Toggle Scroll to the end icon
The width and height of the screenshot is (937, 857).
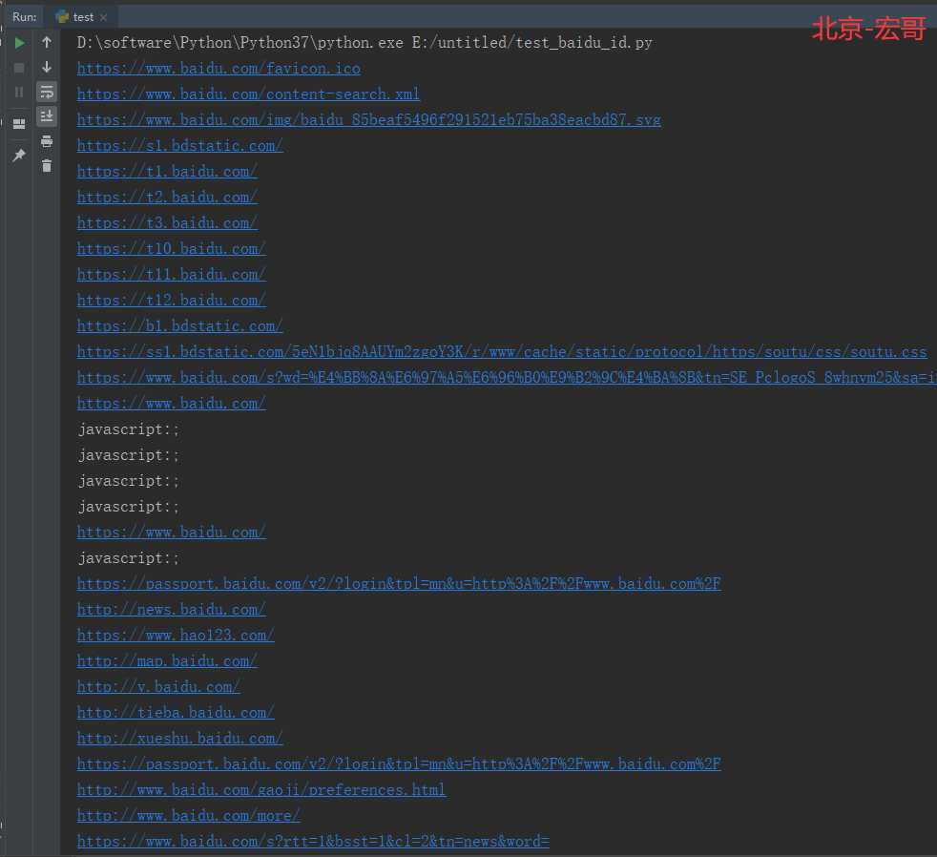click(x=47, y=115)
